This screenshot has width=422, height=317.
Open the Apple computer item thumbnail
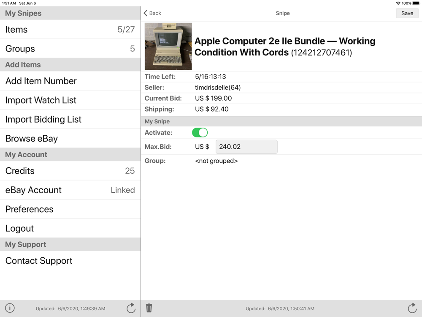pos(168,46)
